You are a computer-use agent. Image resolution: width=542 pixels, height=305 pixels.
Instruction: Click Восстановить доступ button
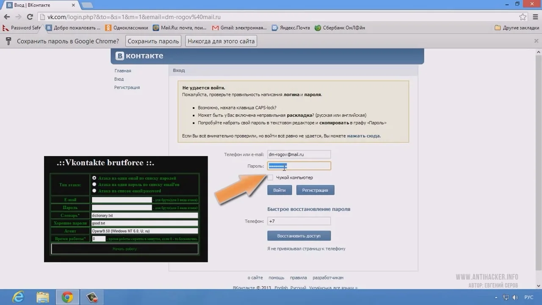[x=299, y=236]
